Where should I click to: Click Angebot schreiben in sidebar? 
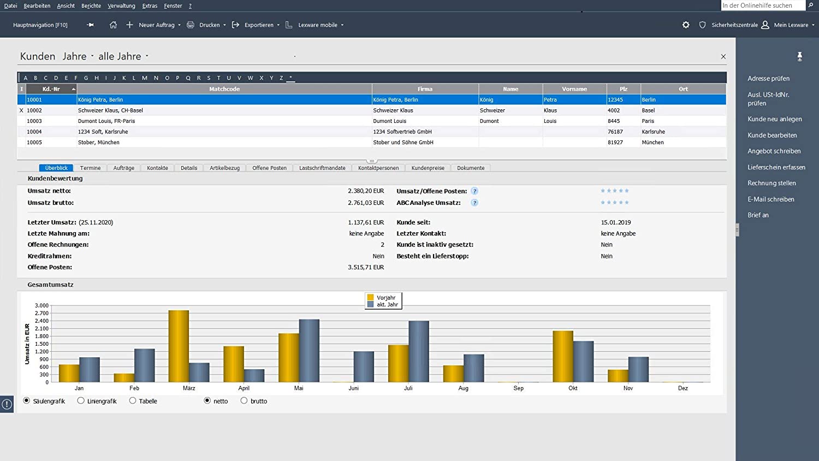point(774,151)
